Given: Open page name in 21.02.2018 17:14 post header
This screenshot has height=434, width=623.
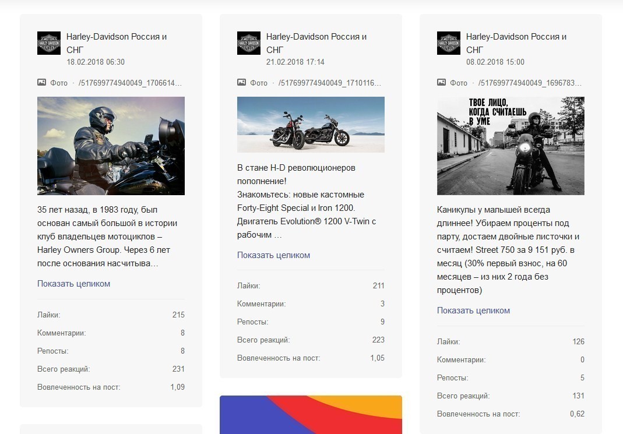Looking at the screenshot, I should point(316,43).
